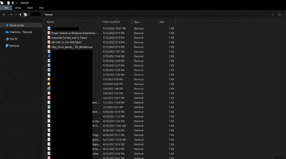The height and width of the screenshot is (159, 286).
Task: Click document icon dated 5/10/2022 5:47 PM
Action: tap(49, 65)
